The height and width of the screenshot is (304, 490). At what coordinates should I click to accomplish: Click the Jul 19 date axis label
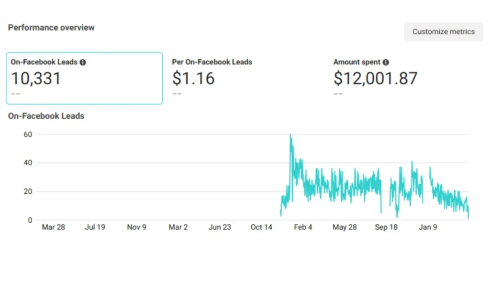(x=95, y=227)
